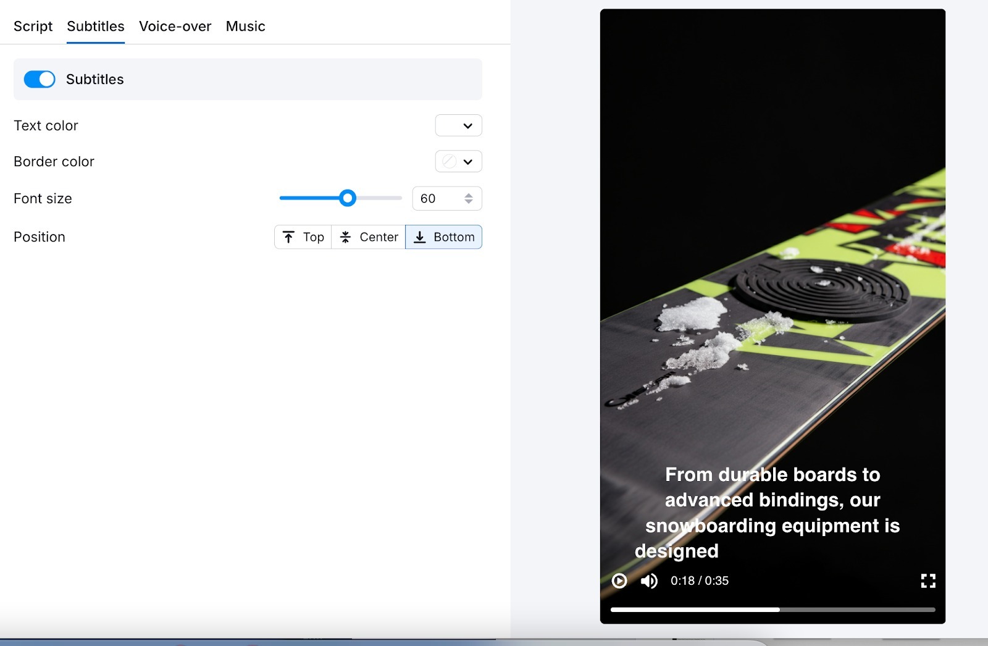Viewport: 988px width, 646px height.
Task: Select the Center position alignment icon
Action: 346,237
